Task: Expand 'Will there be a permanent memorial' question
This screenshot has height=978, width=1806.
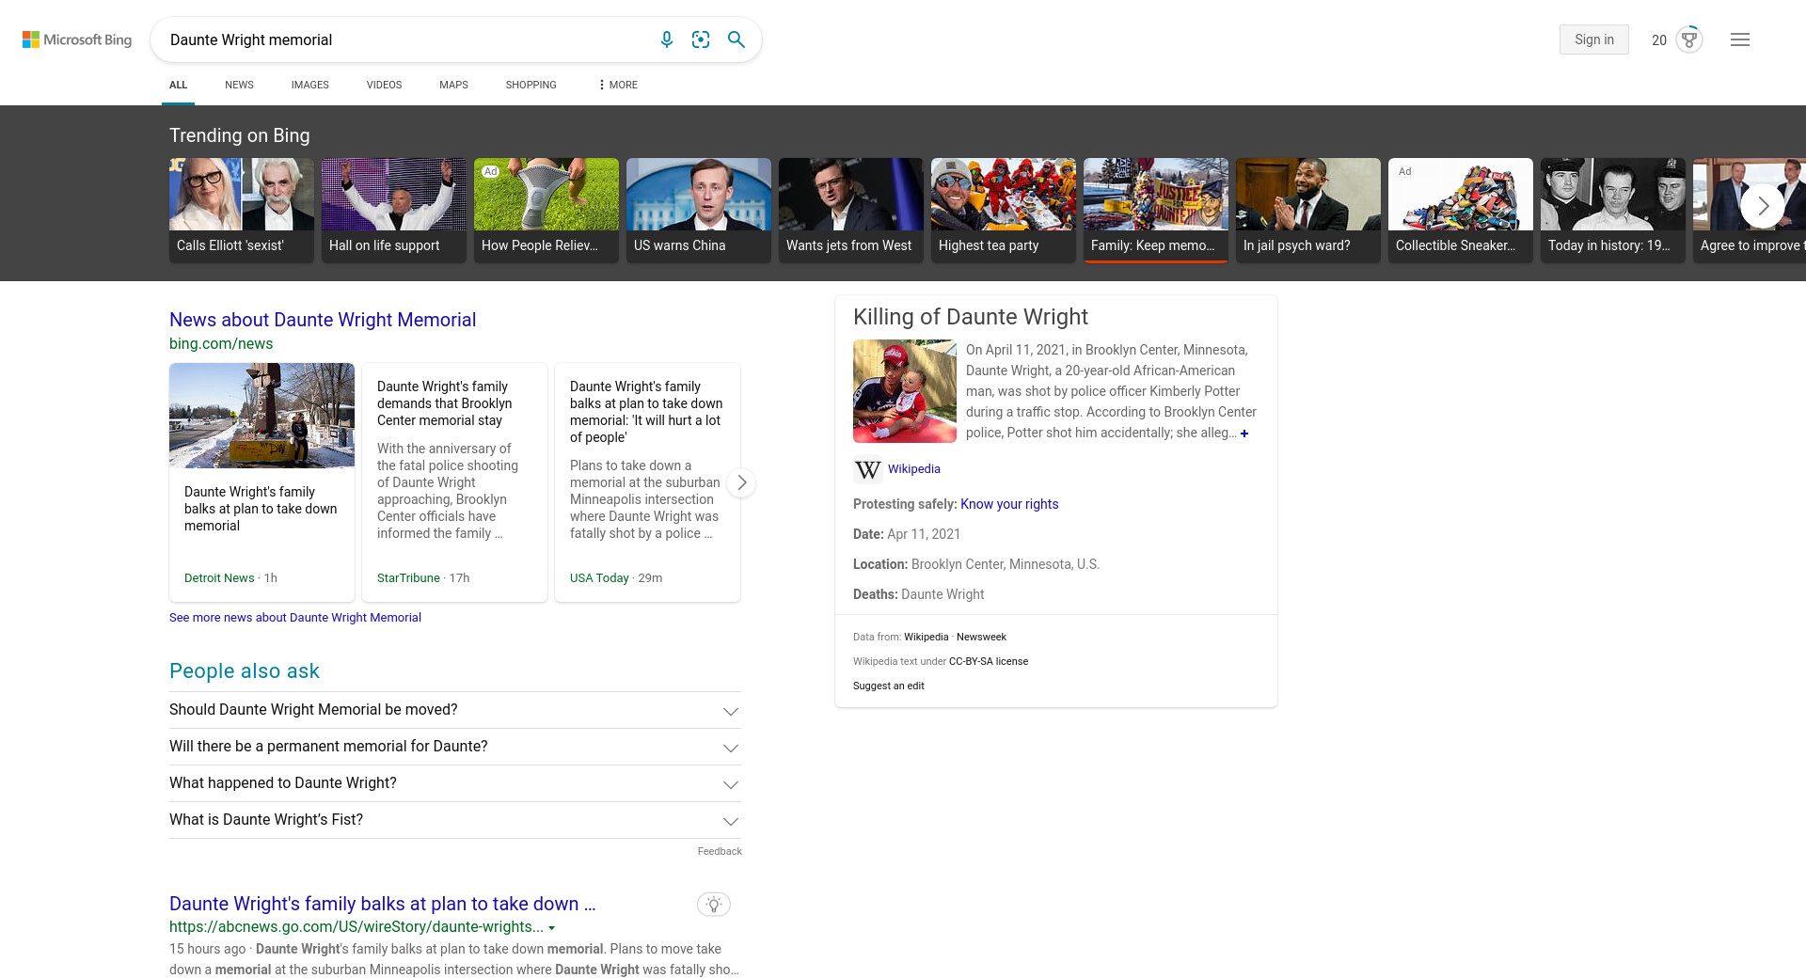Action: [x=730, y=748]
